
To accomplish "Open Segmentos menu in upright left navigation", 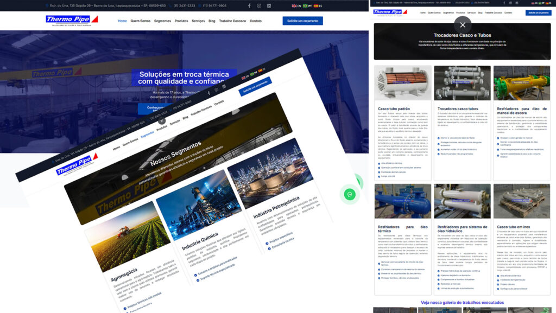I will pyautogui.click(x=162, y=21).
